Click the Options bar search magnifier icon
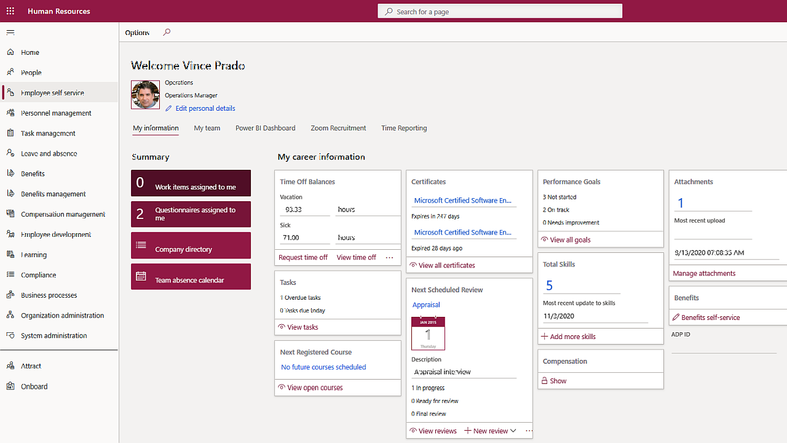The width and height of the screenshot is (787, 443). pyautogui.click(x=167, y=33)
